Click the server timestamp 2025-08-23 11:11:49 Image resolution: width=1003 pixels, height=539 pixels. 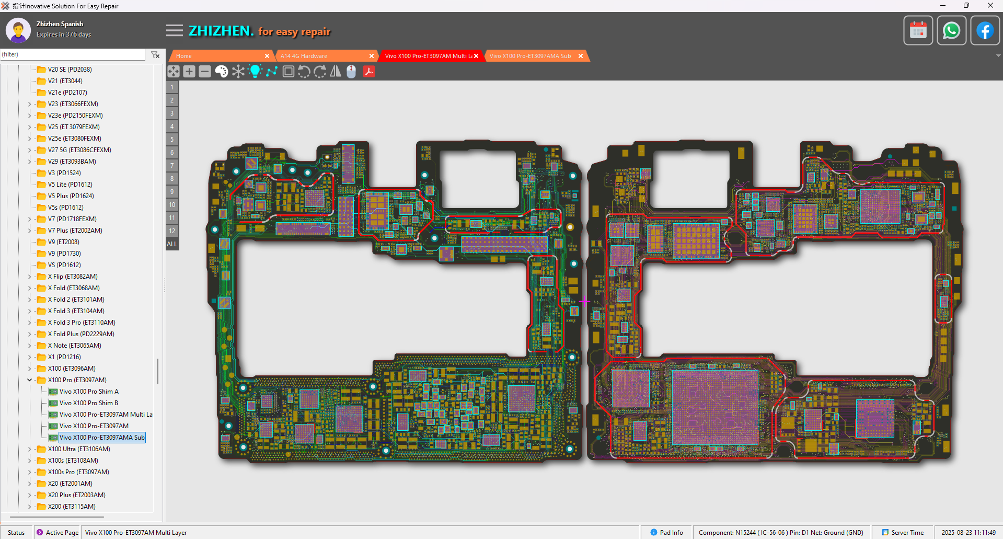point(969,533)
